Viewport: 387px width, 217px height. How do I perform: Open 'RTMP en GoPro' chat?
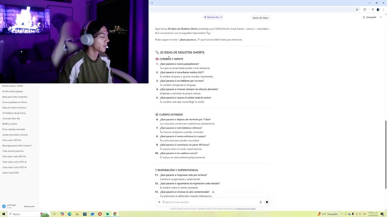tap(10, 124)
